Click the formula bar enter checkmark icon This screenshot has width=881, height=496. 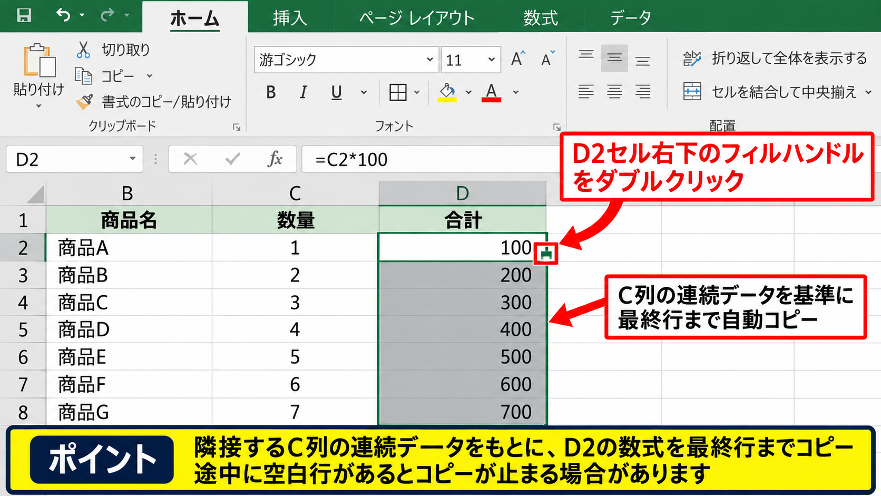(232, 159)
